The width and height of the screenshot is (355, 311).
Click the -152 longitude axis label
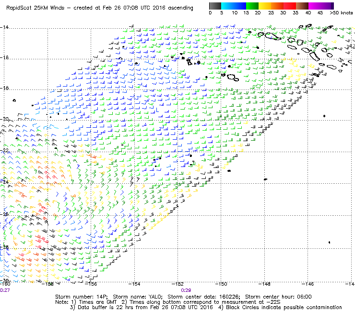click(x=177, y=284)
